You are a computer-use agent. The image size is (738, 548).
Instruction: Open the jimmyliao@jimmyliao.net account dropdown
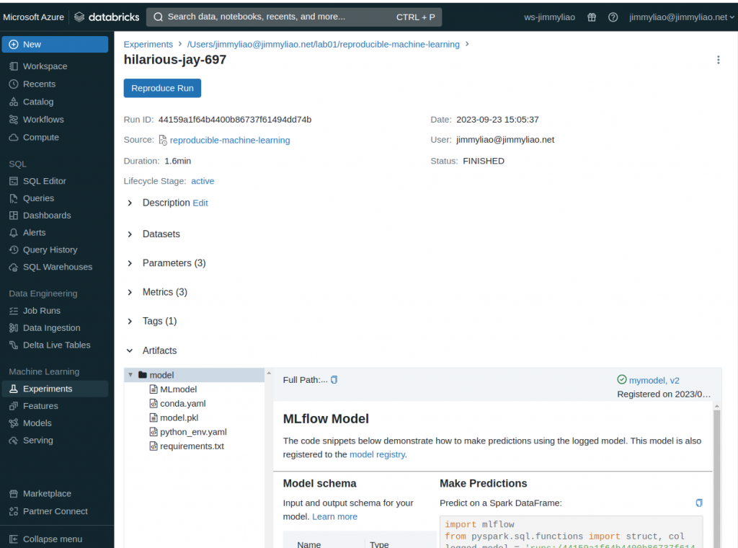(682, 17)
